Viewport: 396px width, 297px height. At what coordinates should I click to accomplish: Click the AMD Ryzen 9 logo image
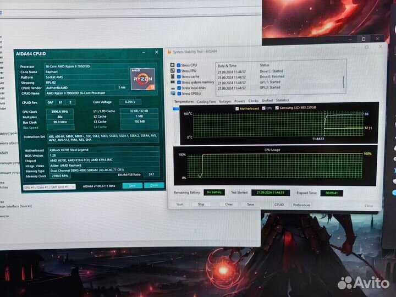142,79
